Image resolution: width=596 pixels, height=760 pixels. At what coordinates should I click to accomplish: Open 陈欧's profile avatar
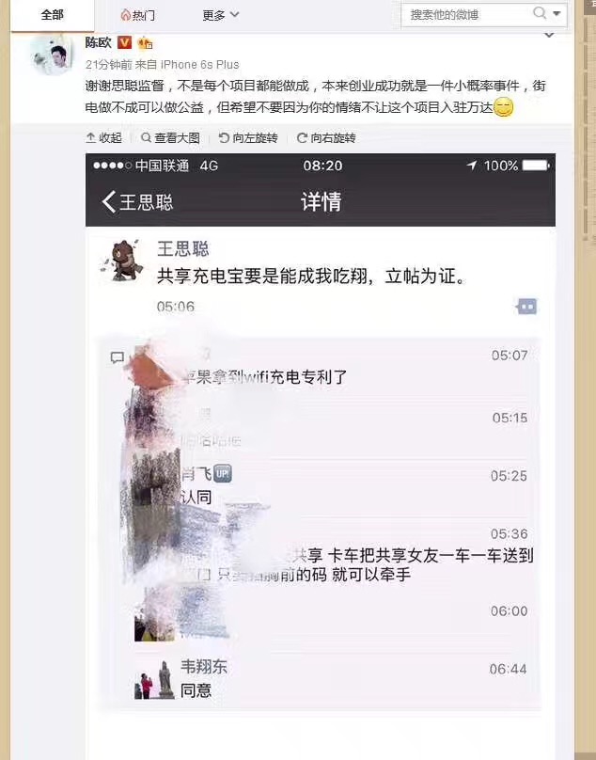tap(52, 55)
